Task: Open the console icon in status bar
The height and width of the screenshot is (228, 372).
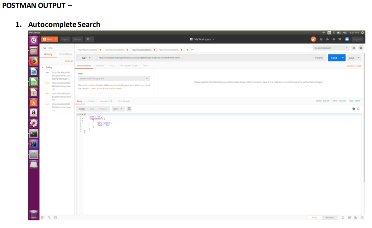Action: [55, 218]
